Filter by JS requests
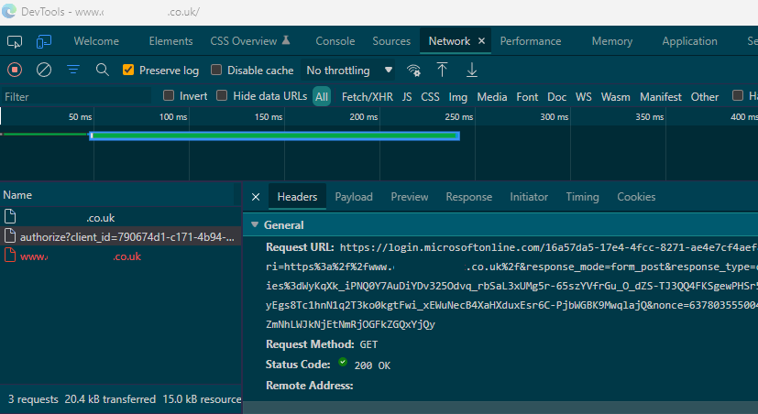 coord(407,96)
